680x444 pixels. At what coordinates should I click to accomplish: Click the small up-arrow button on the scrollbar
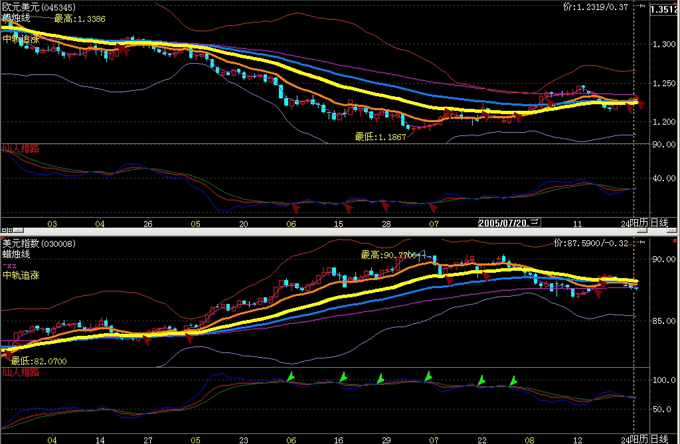[x=4, y=230]
